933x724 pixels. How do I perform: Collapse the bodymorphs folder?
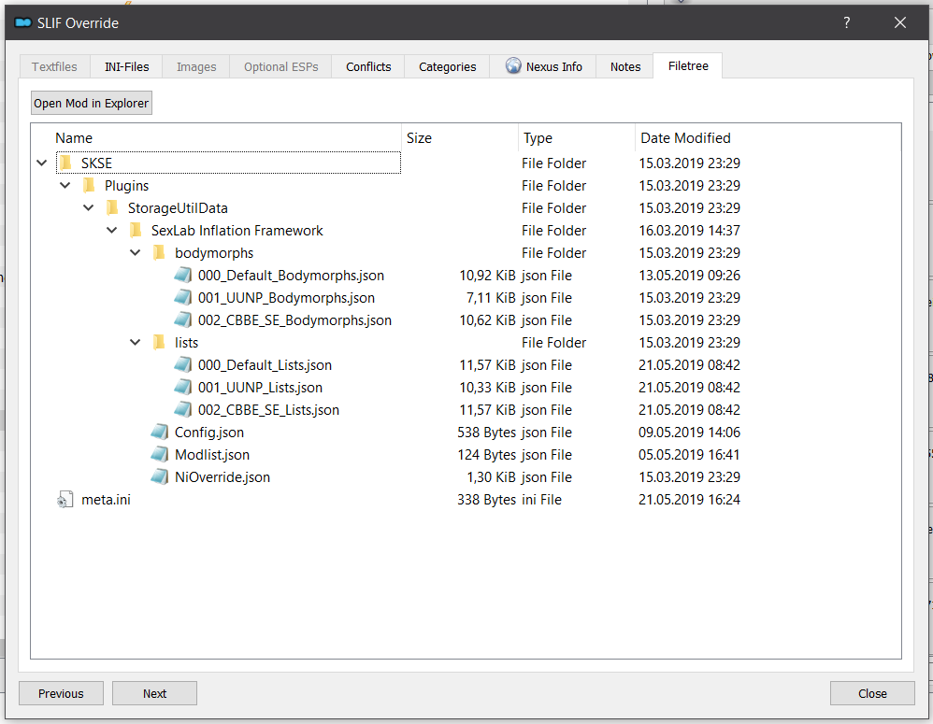point(135,252)
